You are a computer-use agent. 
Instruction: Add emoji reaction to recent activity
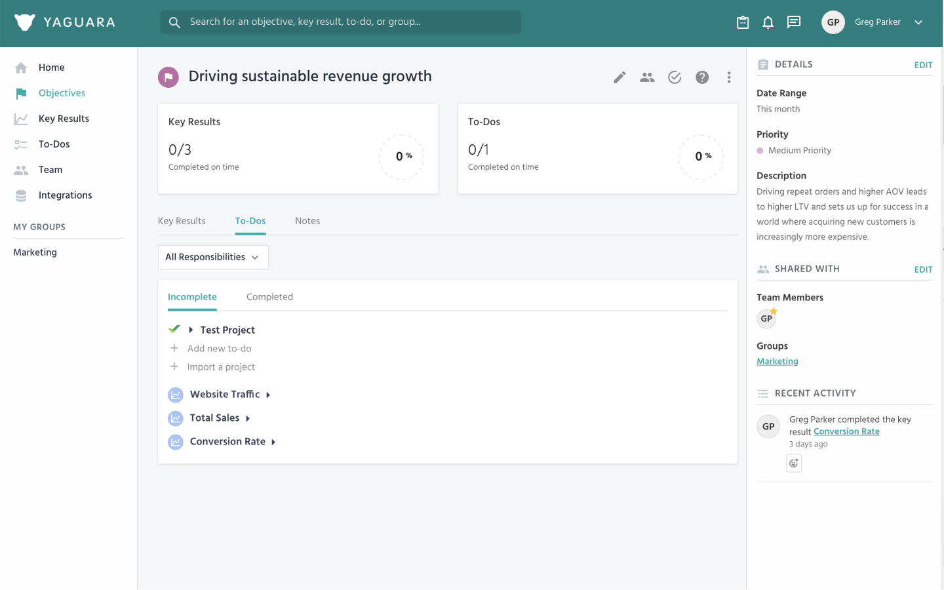(794, 463)
